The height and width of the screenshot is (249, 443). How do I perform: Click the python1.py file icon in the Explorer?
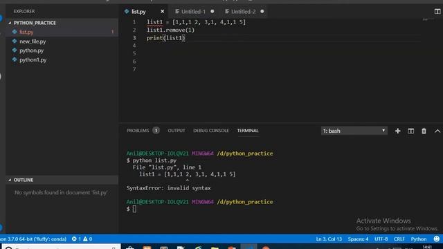[x=15, y=59]
